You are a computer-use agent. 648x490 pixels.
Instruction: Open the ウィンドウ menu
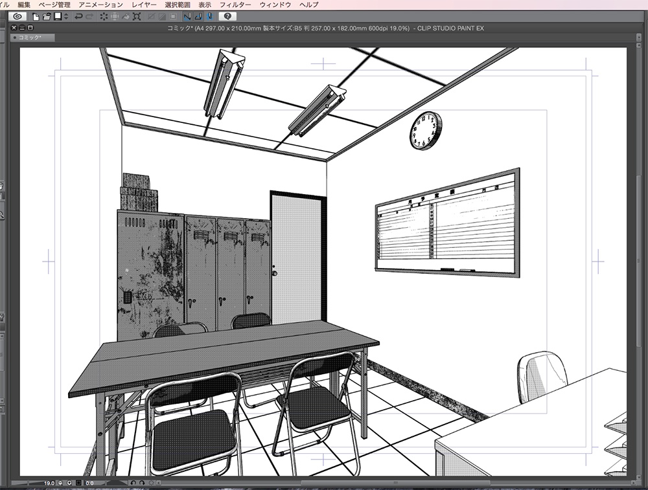(x=275, y=5)
